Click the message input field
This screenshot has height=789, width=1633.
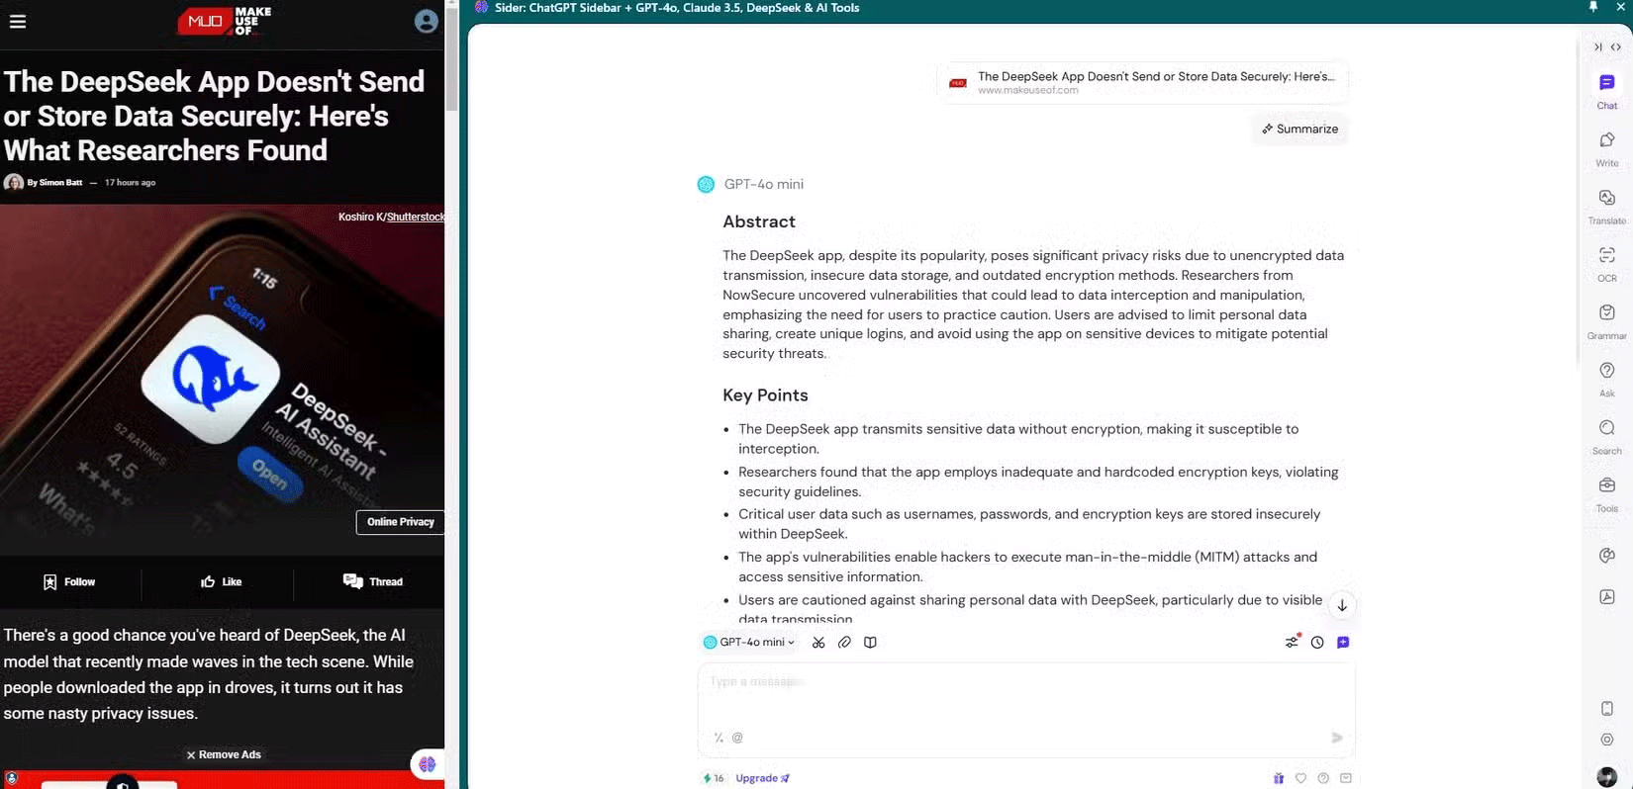1025,710
